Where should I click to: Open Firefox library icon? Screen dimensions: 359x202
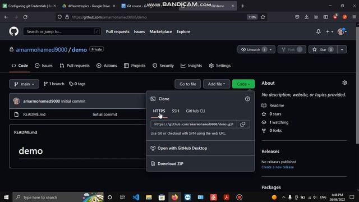click(316, 17)
